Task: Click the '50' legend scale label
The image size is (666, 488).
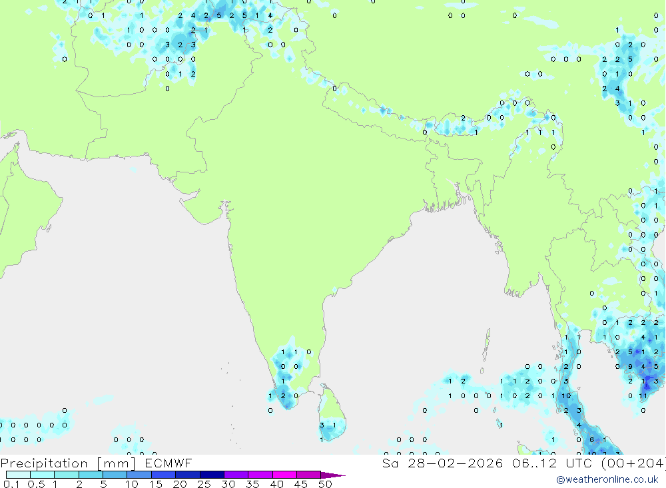Action: [325, 484]
